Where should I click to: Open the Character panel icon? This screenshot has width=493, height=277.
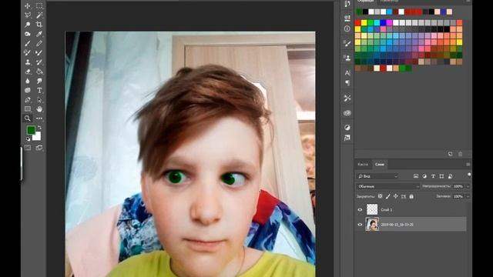(x=347, y=72)
